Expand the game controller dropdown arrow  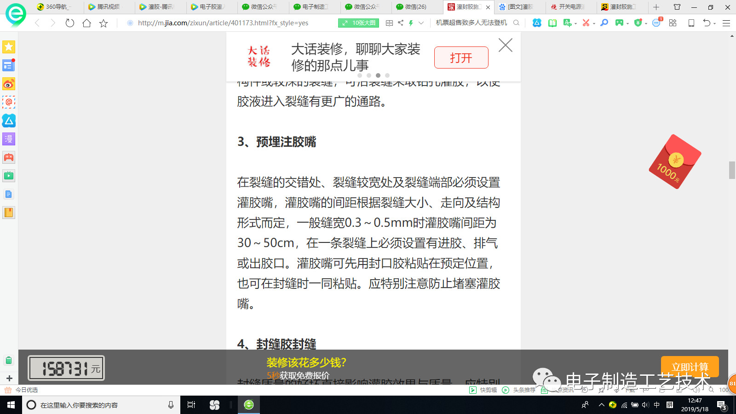(x=627, y=23)
